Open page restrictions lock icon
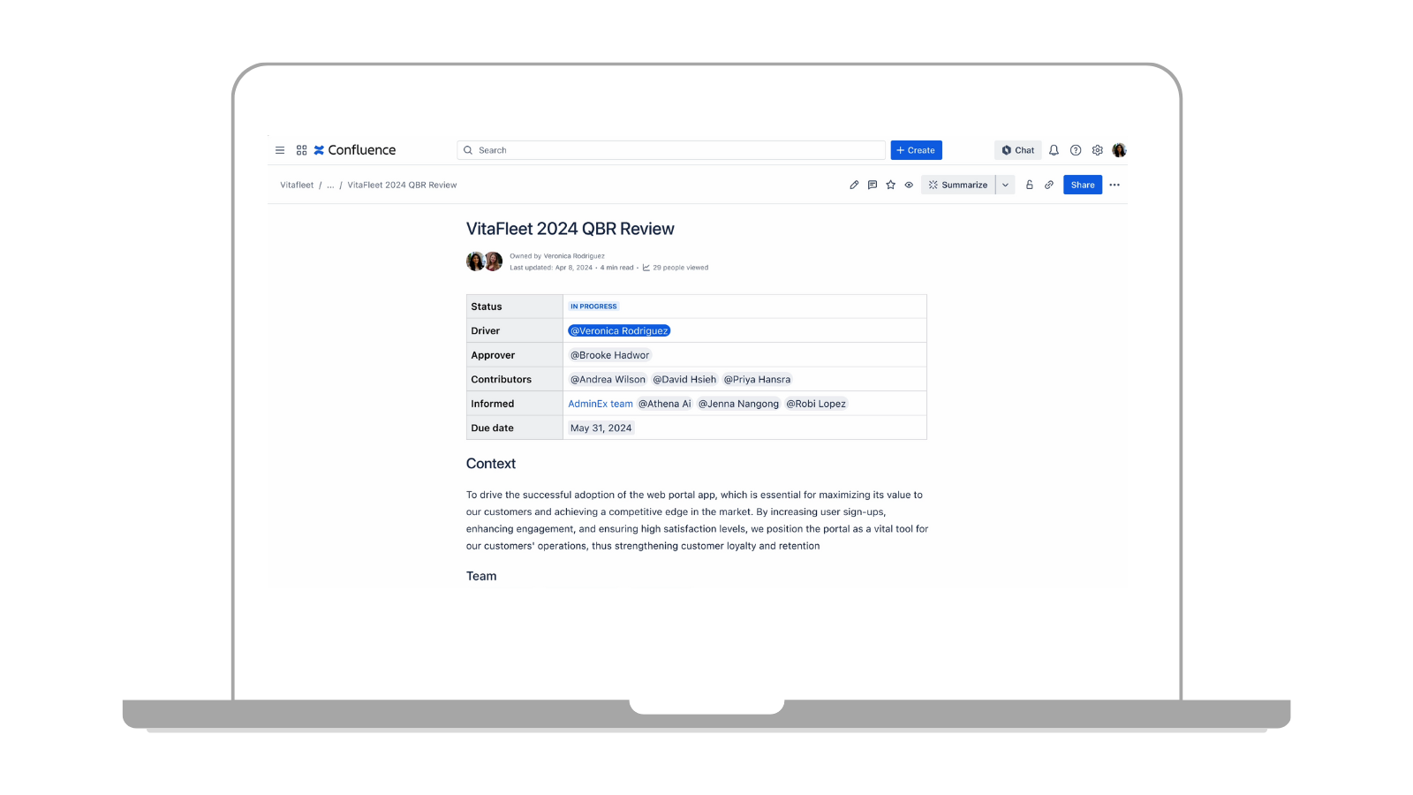This screenshot has height=795, width=1413. (1030, 185)
